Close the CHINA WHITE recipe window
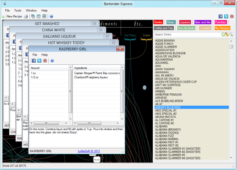This screenshot has width=237, height=170. [101, 30]
